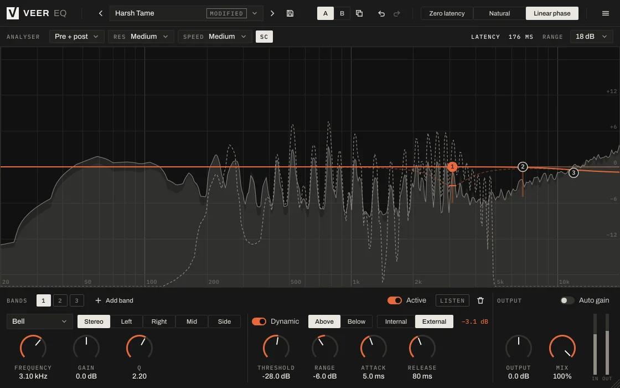Set channel mode to Left

tap(126, 321)
